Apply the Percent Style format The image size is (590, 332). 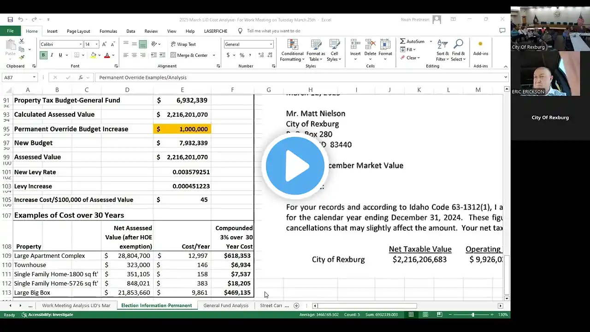pyautogui.click(x=242, y=55)
